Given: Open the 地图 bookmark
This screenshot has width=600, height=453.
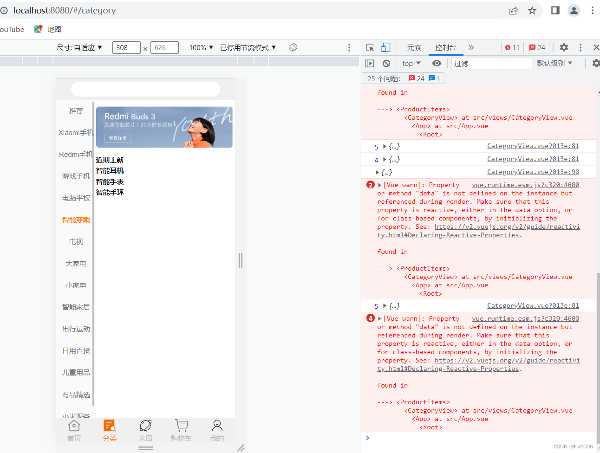Looking at the screenshot, I should click(48, 29).
